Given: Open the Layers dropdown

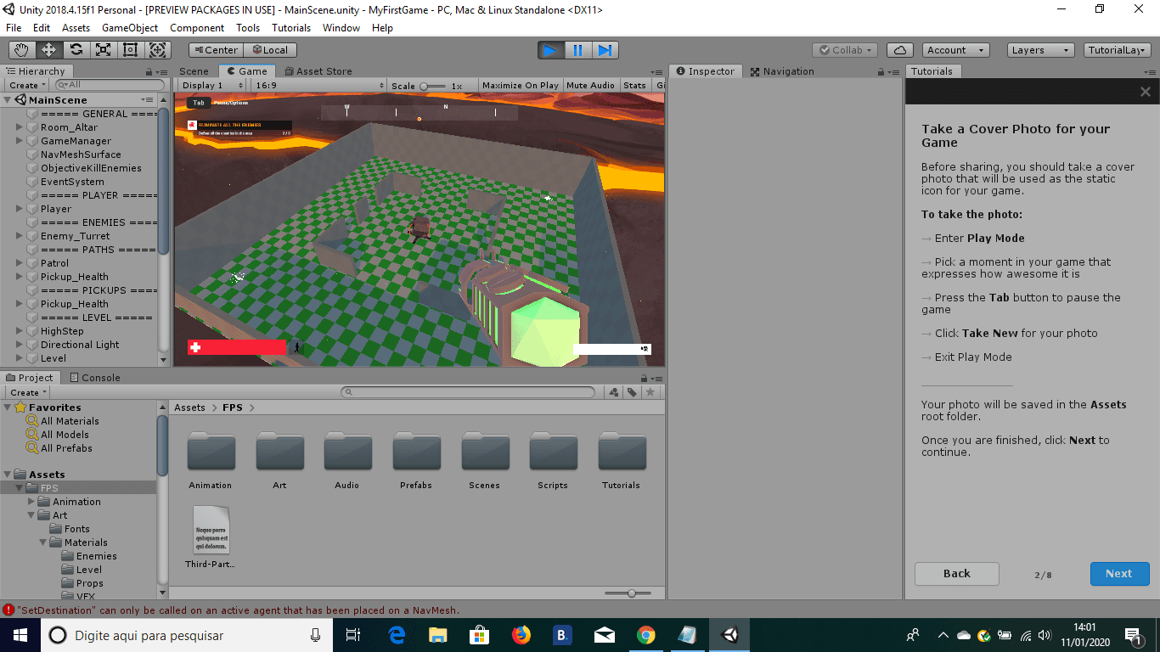Looking at the screenshot, I should [1039, 50].
